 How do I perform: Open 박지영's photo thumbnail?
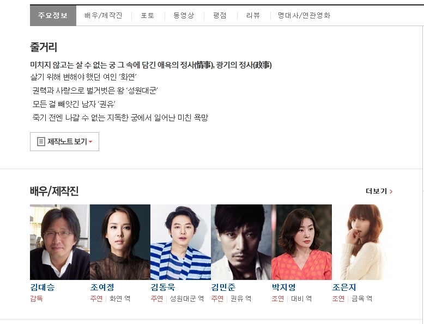point(301,242)
